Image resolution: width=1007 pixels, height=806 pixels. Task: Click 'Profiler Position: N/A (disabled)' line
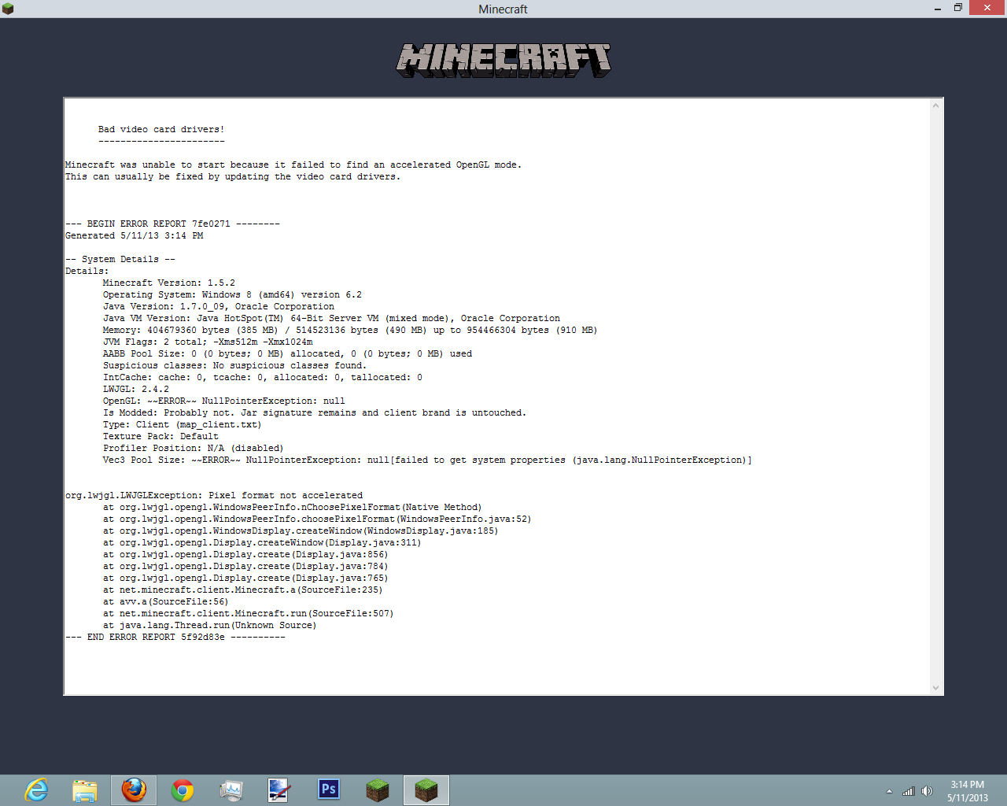(194, 448)
